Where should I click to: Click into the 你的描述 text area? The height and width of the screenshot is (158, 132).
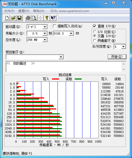[x=64, y=66]
